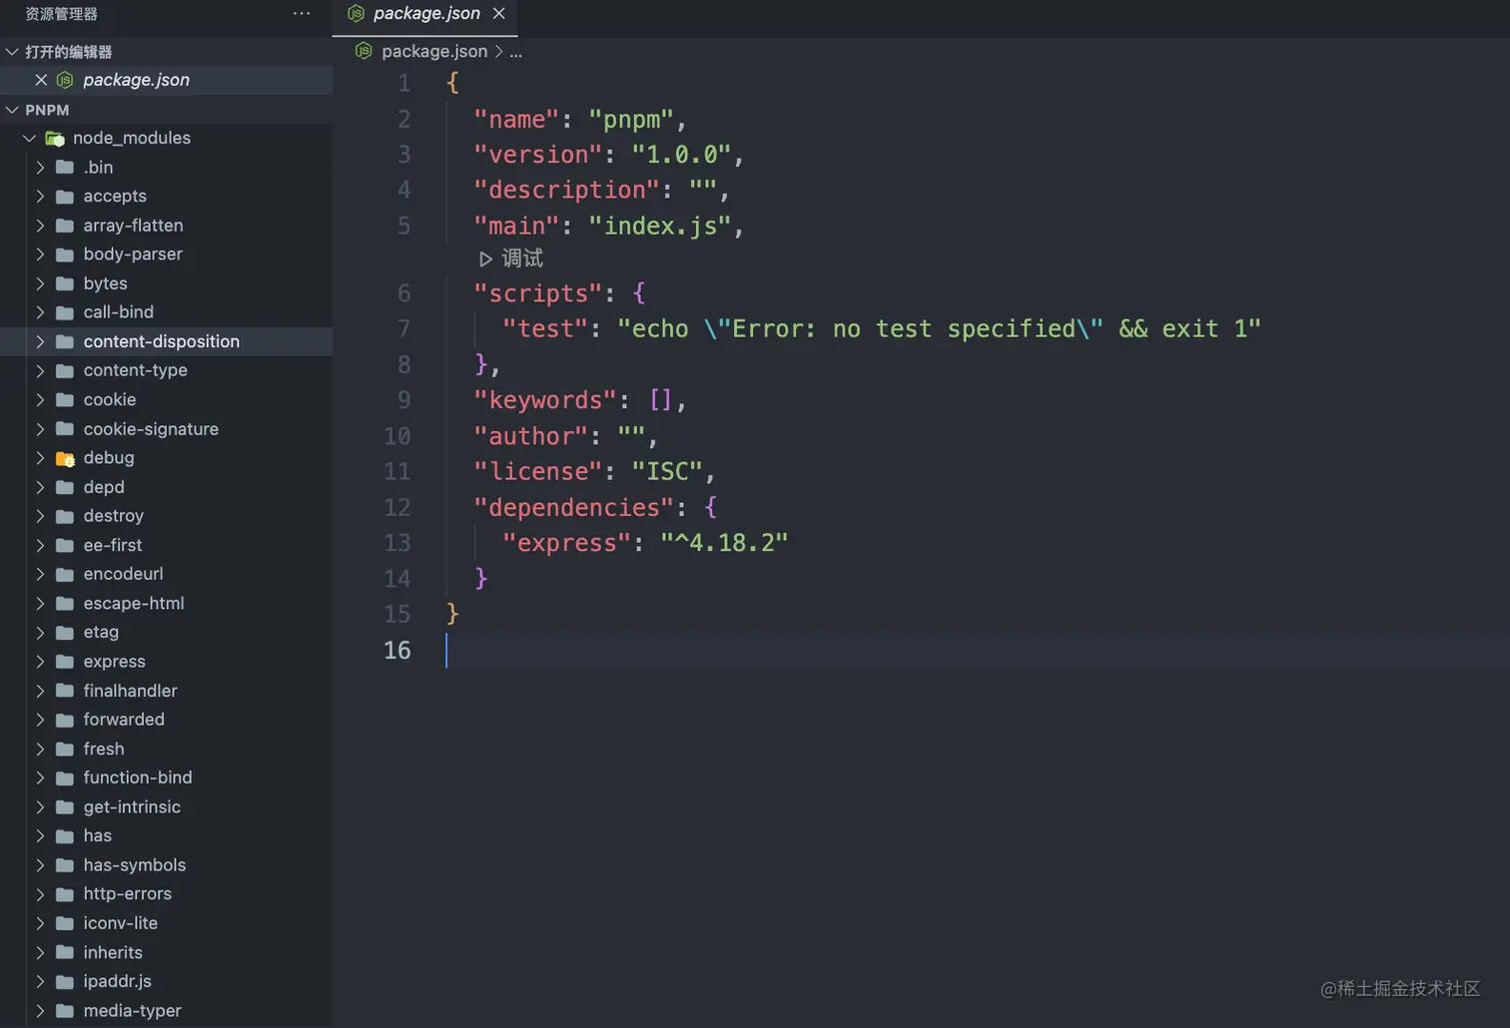Collapse the open editors section

(12, 52)
